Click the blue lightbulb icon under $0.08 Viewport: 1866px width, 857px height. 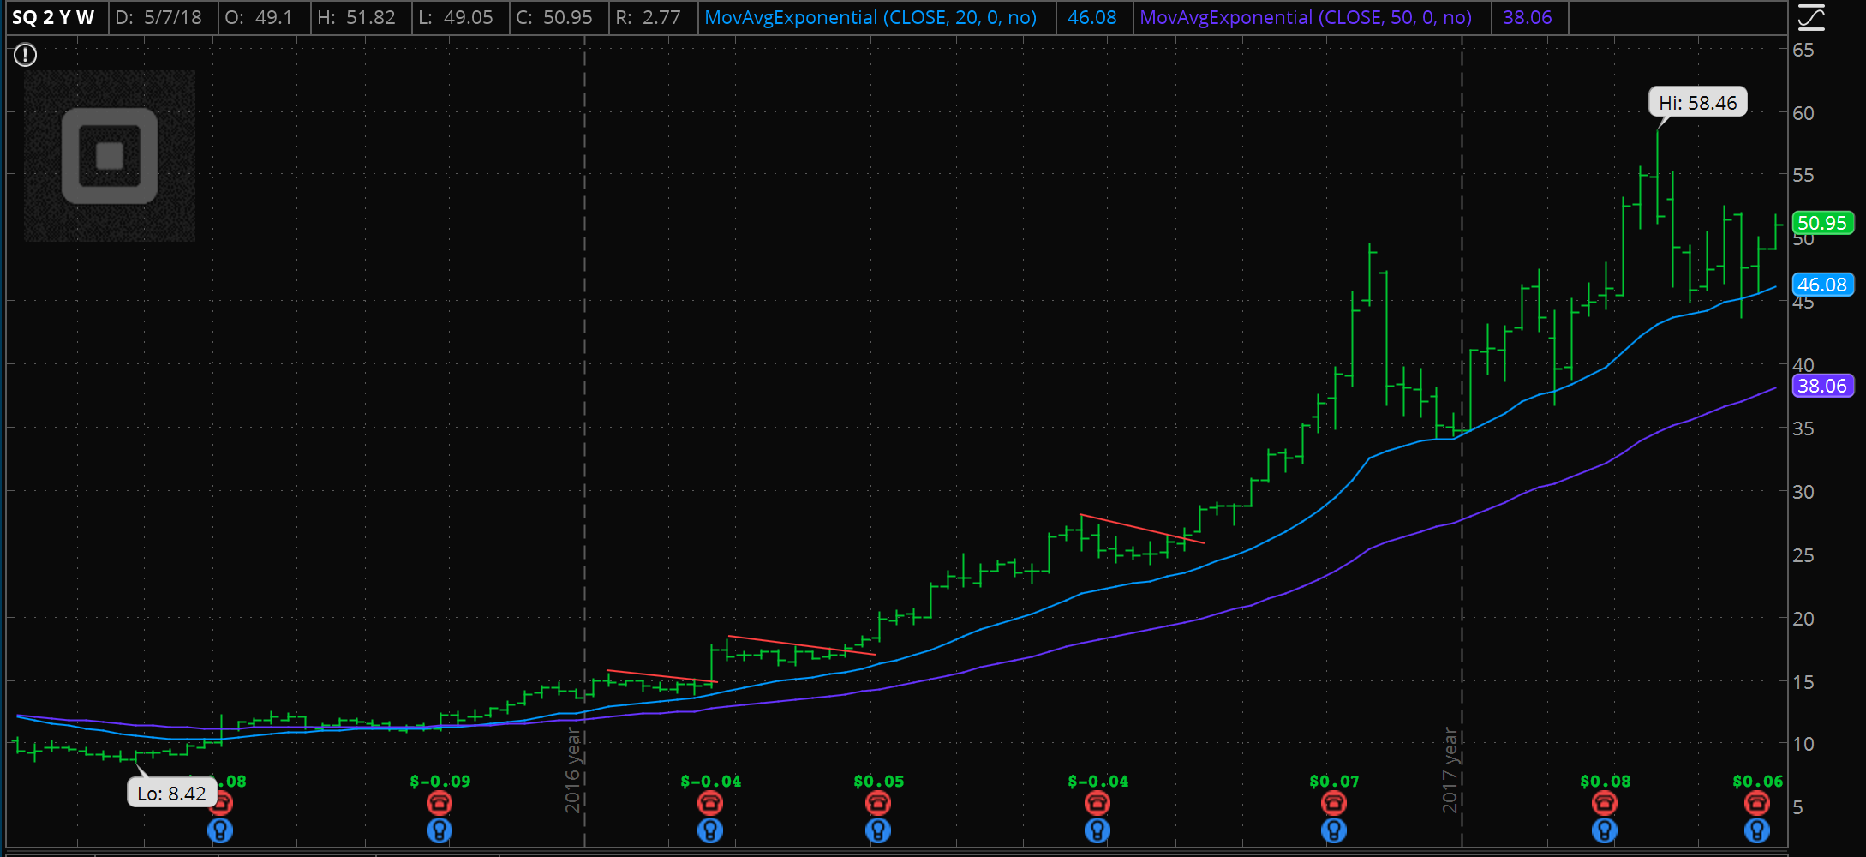coord(1605,830)
